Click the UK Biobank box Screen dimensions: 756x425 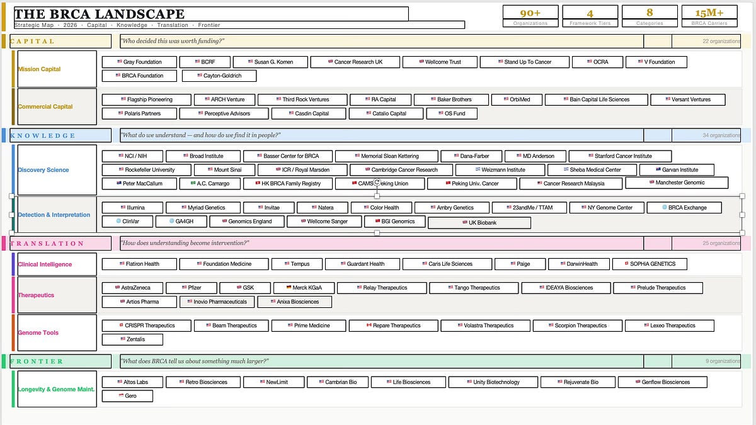click(x=479, y=223)
